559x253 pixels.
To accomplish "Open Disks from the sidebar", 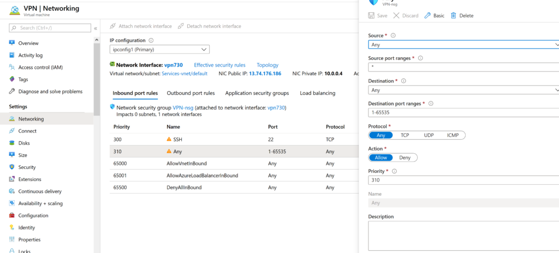I will click(23, 143).
